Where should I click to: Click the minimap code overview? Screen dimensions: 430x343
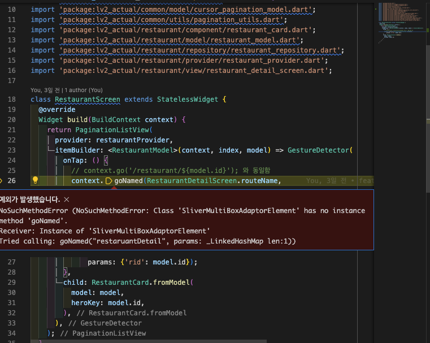coord(399,23)
